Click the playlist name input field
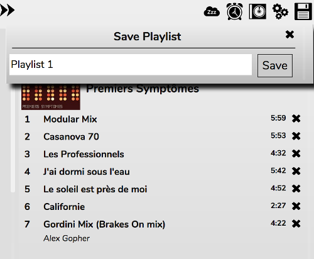The image size is (314, 259). tap(131, 65)
